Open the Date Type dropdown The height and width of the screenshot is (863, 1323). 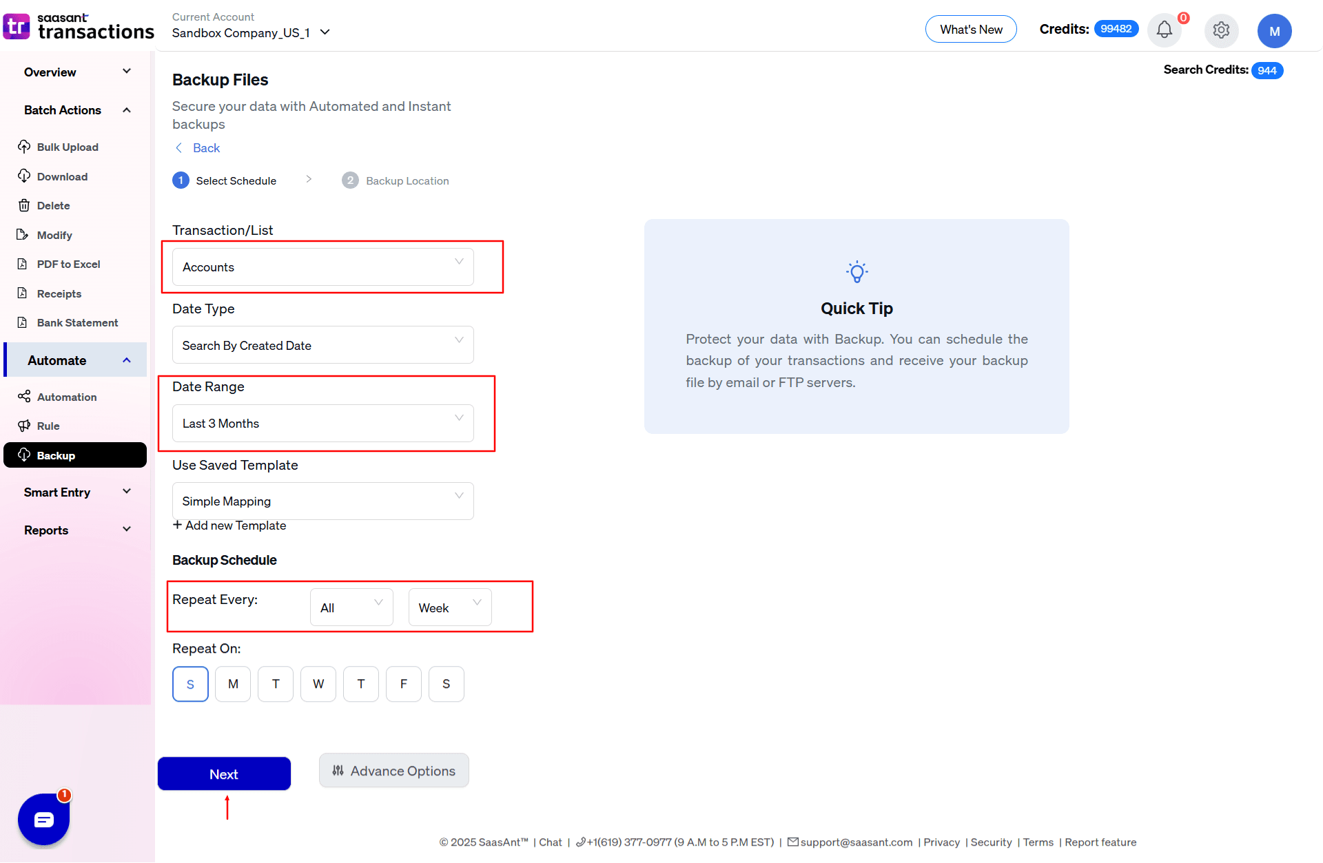(323, 345)
